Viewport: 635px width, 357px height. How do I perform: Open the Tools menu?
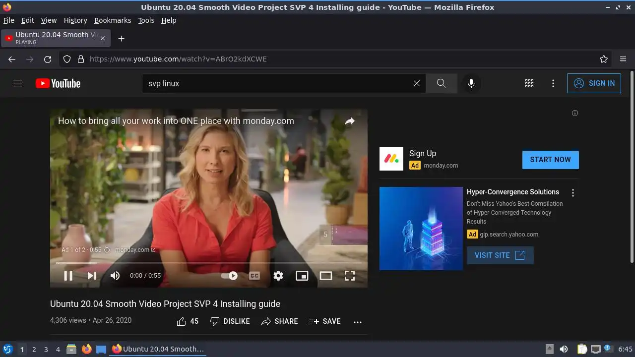tap(146, 20)
